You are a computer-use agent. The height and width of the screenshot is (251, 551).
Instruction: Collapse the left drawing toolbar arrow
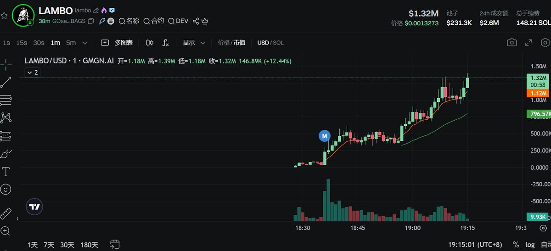click(x=18, y=219)
